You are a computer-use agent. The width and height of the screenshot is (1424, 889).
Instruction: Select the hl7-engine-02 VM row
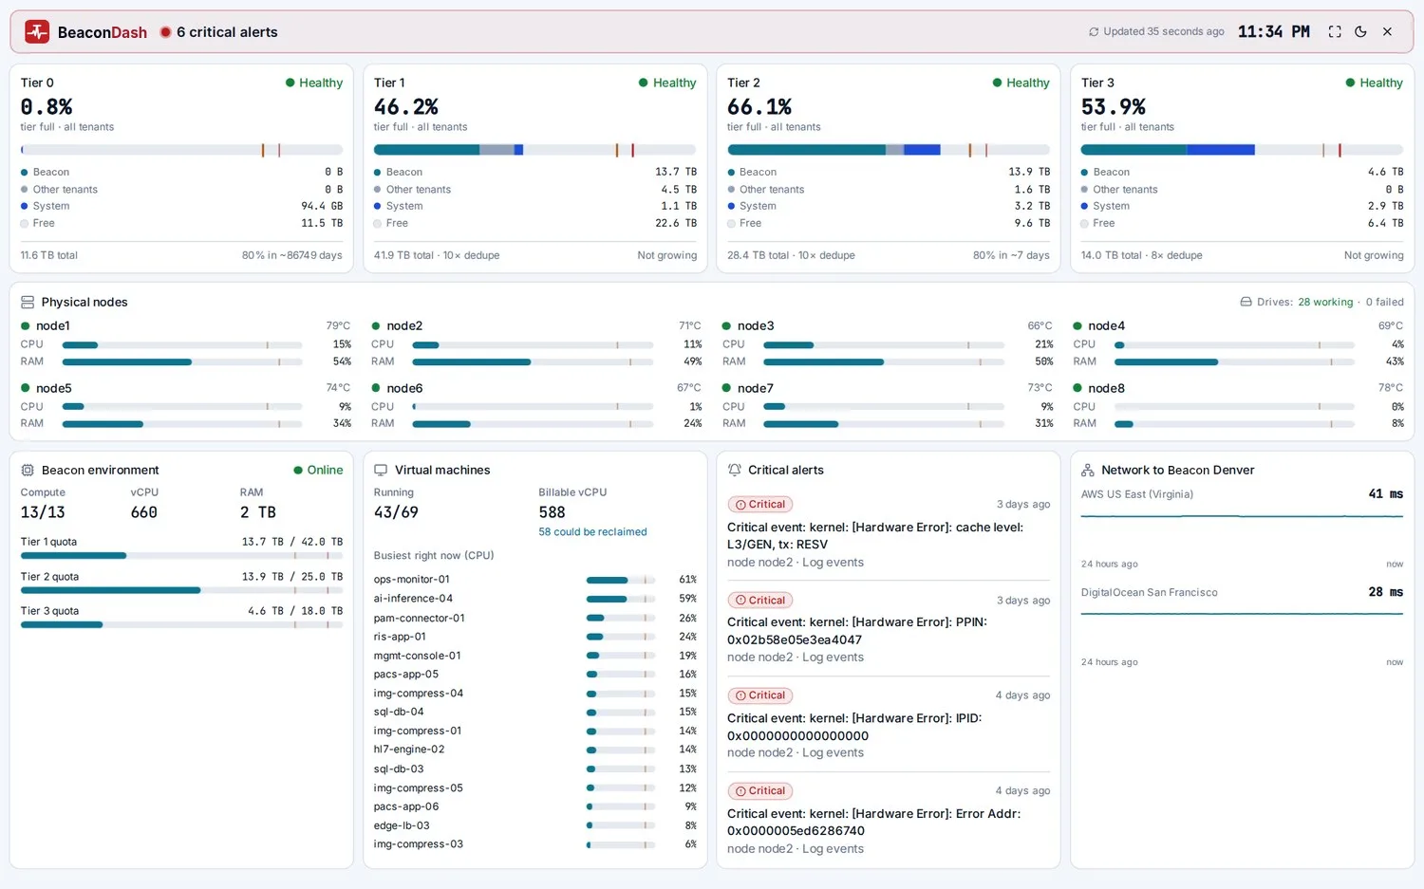[x=534, y=750]
